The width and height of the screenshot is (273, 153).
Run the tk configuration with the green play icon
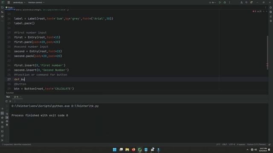point(220,3)
